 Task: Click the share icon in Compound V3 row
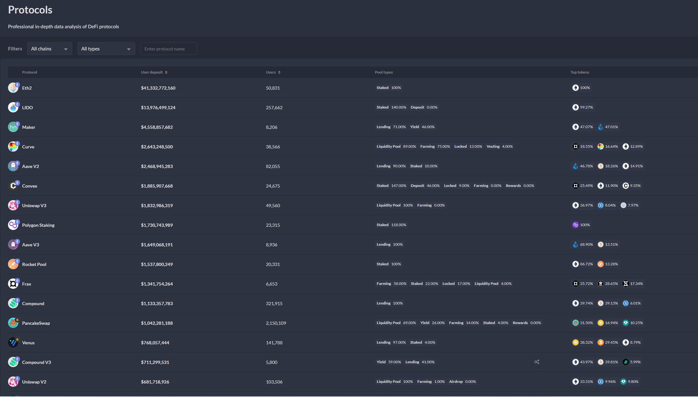pos(536,362)
